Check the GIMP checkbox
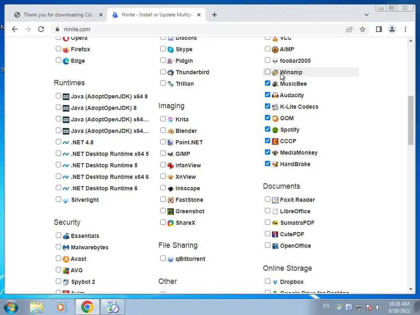This screenshot has width=420, height=315. 163,153
